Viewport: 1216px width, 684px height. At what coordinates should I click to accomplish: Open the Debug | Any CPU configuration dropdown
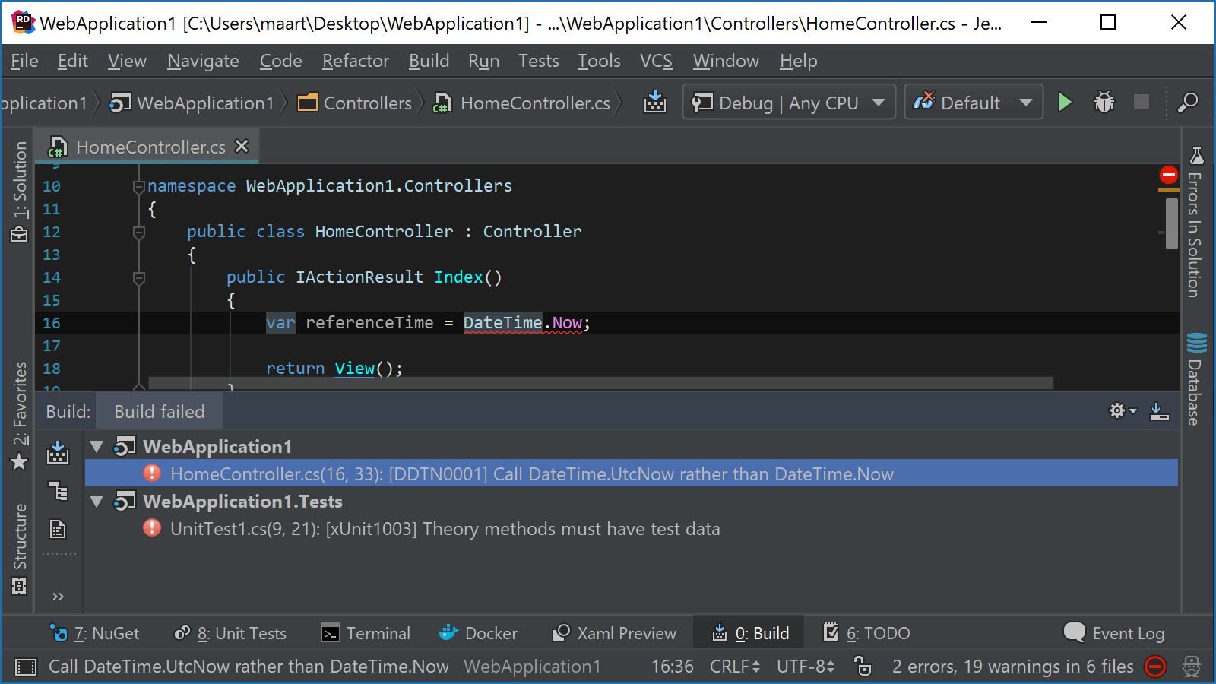click(789, 102)
